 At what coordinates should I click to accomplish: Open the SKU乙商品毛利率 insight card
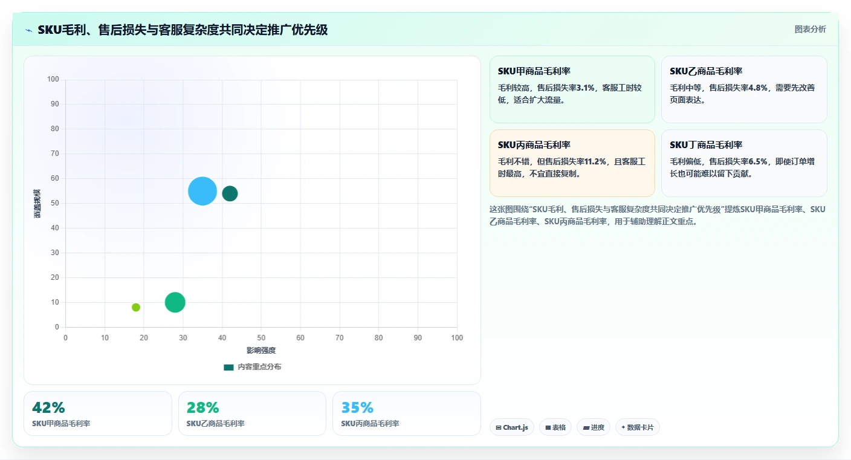point(744,89)
